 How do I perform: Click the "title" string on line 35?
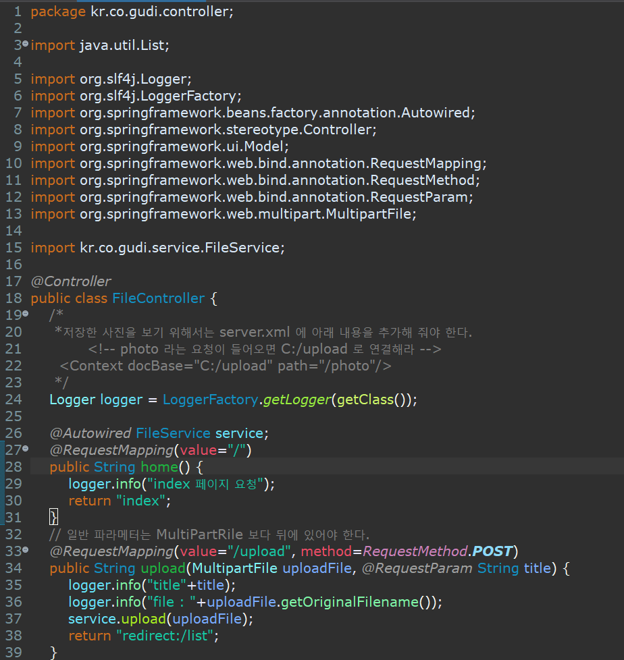166,585
